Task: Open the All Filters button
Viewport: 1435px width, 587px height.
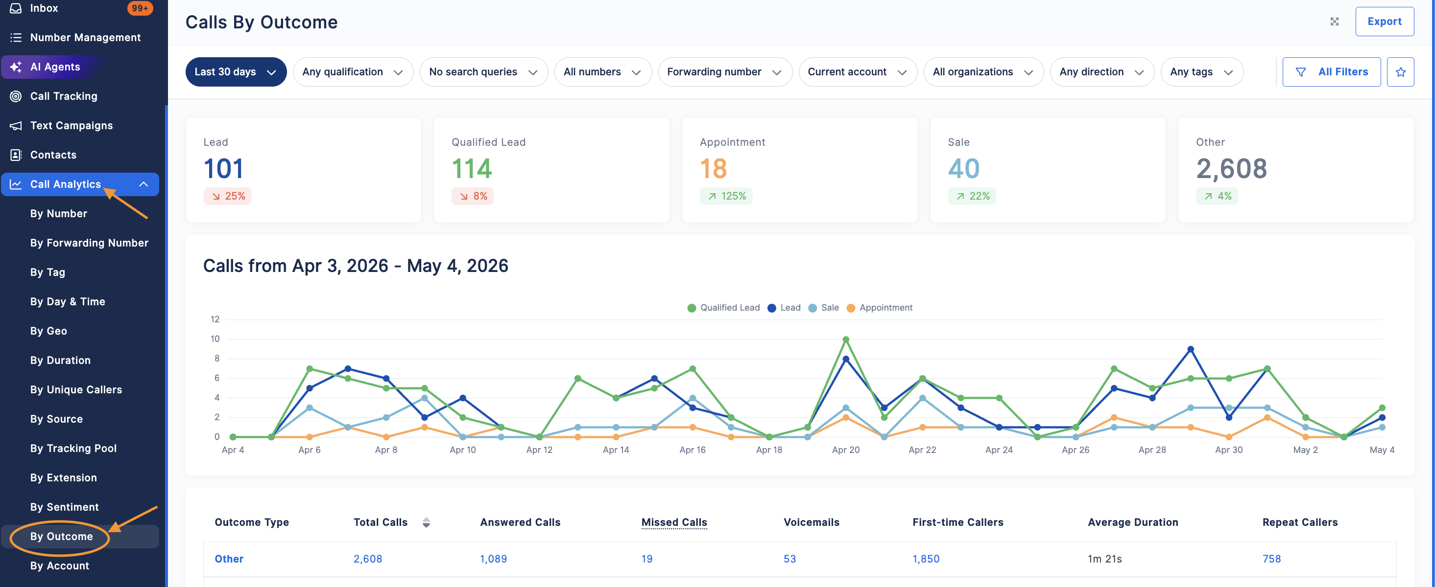Action: 1331,72
